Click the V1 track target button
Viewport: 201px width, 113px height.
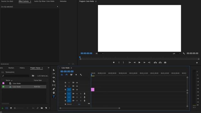click(x=69, y=90)
